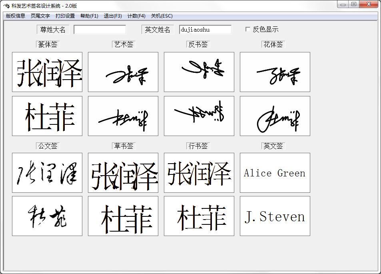Select the 草书签 label button
381x274 pixels.
(x=124, y=146)
